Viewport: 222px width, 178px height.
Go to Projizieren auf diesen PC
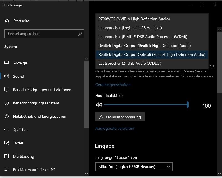[x=34, y=170]
